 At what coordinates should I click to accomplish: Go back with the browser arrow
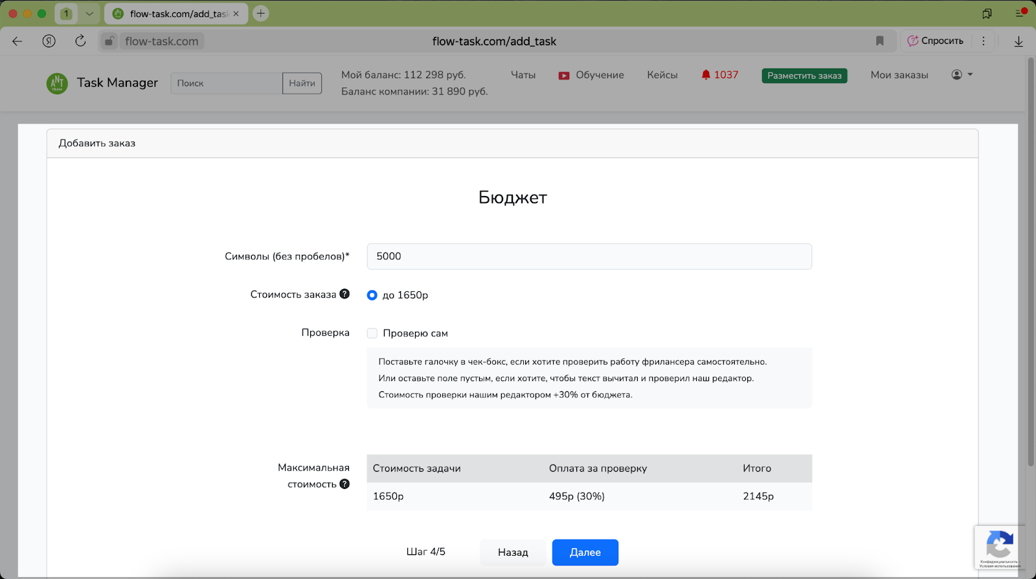(x=17, y=41)
